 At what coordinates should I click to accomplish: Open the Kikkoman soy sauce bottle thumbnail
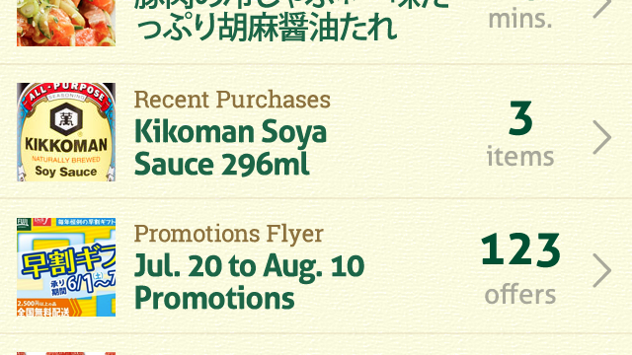(x=66, y=132)
